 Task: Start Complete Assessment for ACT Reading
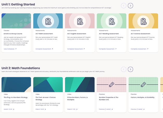(x=108, y=49)
